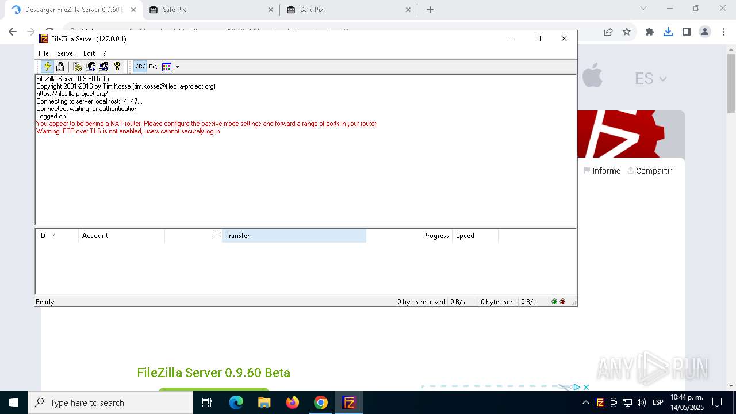Click the Compartir link on webpage
The height and width of the screenshot is (414, 736).
tap(650, 171)
